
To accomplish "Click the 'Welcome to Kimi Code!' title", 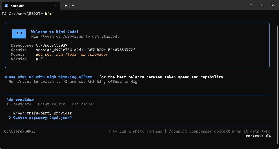I will [x=55, y=32].
